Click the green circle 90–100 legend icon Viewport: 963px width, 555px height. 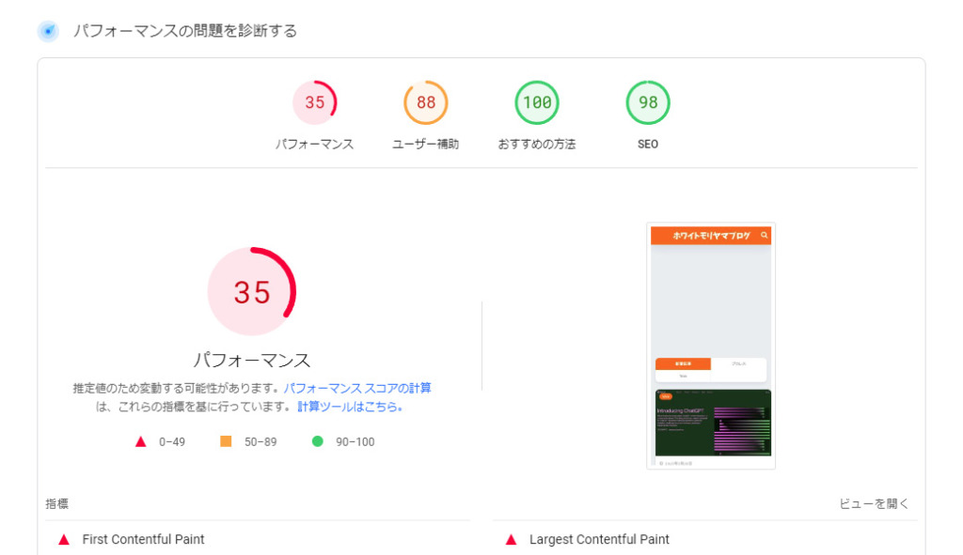click(x=317, y=441)
